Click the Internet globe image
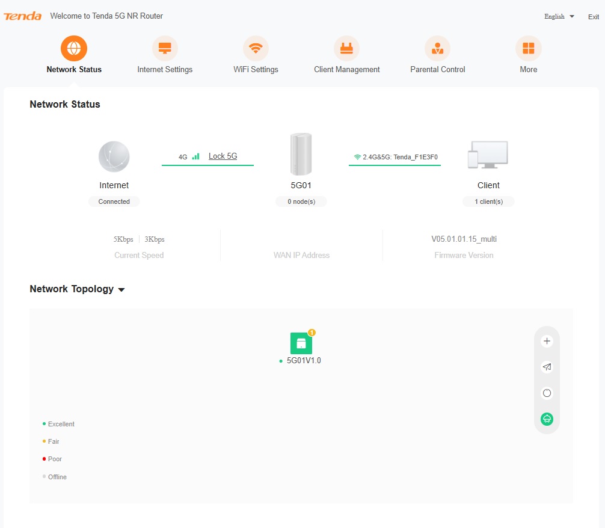Viewport: 605px width, 528px height. 114,156
